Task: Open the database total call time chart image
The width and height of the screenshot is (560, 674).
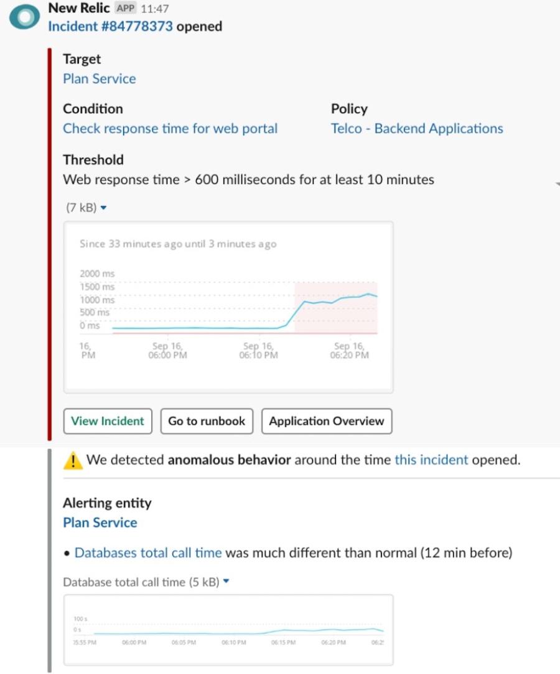Action: point(228,630)
